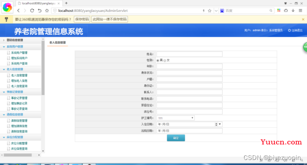Open 请假信息管理 sidebar sub-item
307x165 pixels.
pos(19,121)
